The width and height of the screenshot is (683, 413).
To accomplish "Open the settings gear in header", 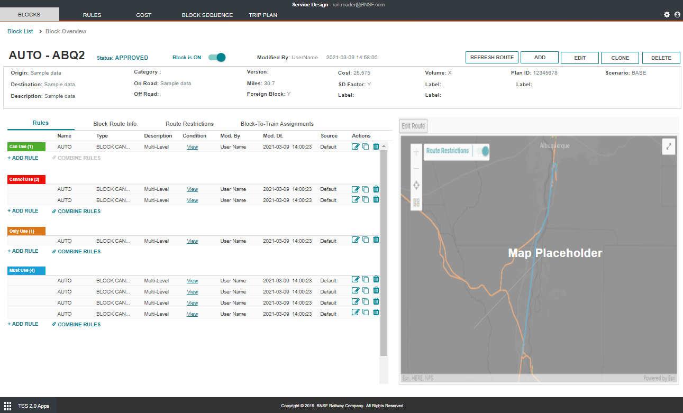I will pyautogui.click(x=667, y=15).
